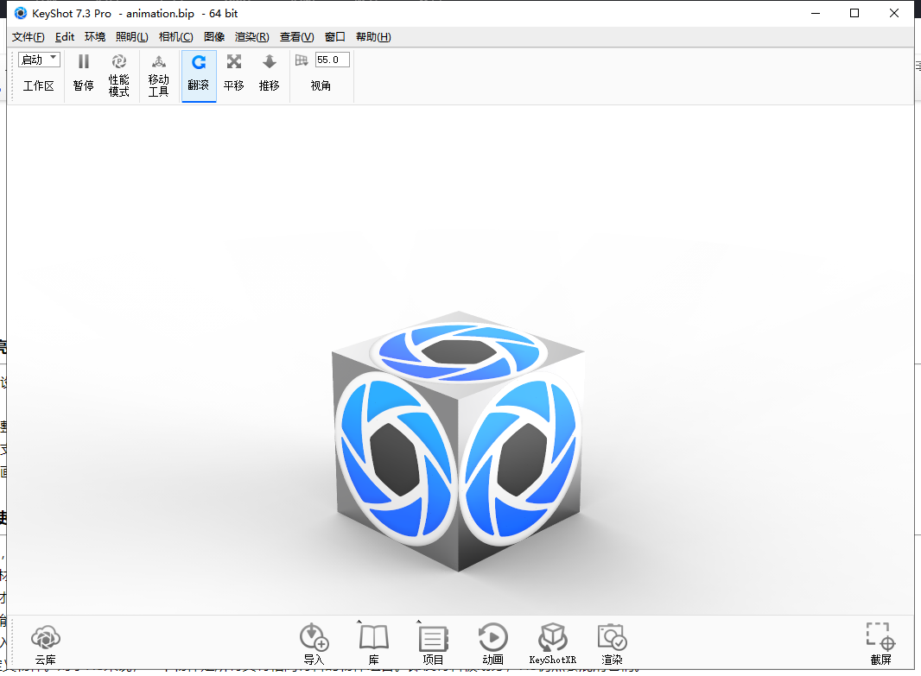The image size is (921, 676).
Task: Open the Window menu (窗口)
Action: coord(335,37)
